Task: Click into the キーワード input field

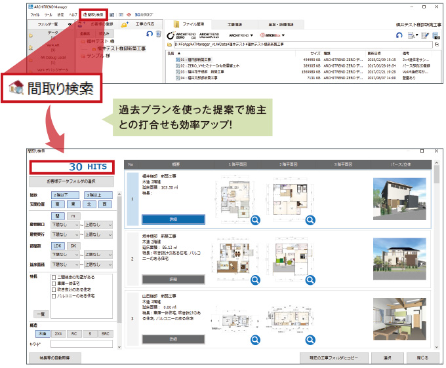Action: coord(81,344)
